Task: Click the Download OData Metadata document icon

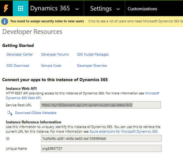Action: pos(10,113)
